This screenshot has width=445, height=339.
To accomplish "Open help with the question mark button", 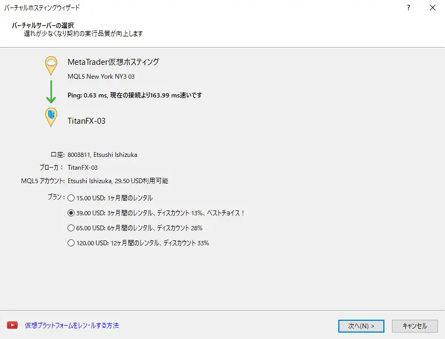I will pyautogui.click(x=409, y=8).
